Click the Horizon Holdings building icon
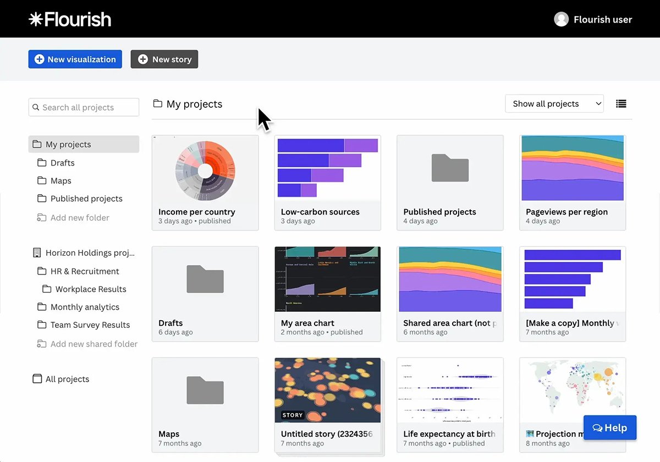 (37, 253)
